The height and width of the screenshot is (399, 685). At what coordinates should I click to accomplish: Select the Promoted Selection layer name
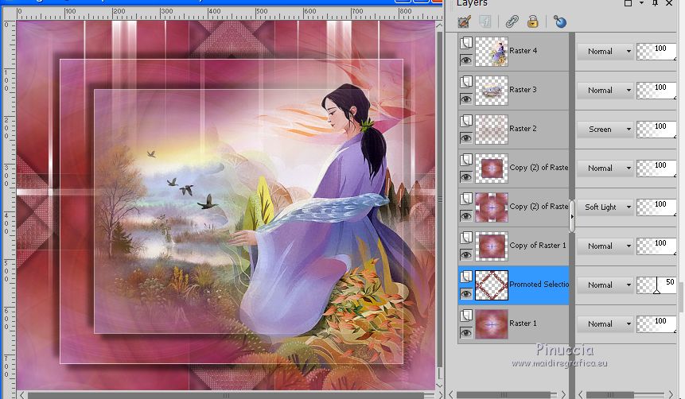pyautogui.click(x=539, y=285)
